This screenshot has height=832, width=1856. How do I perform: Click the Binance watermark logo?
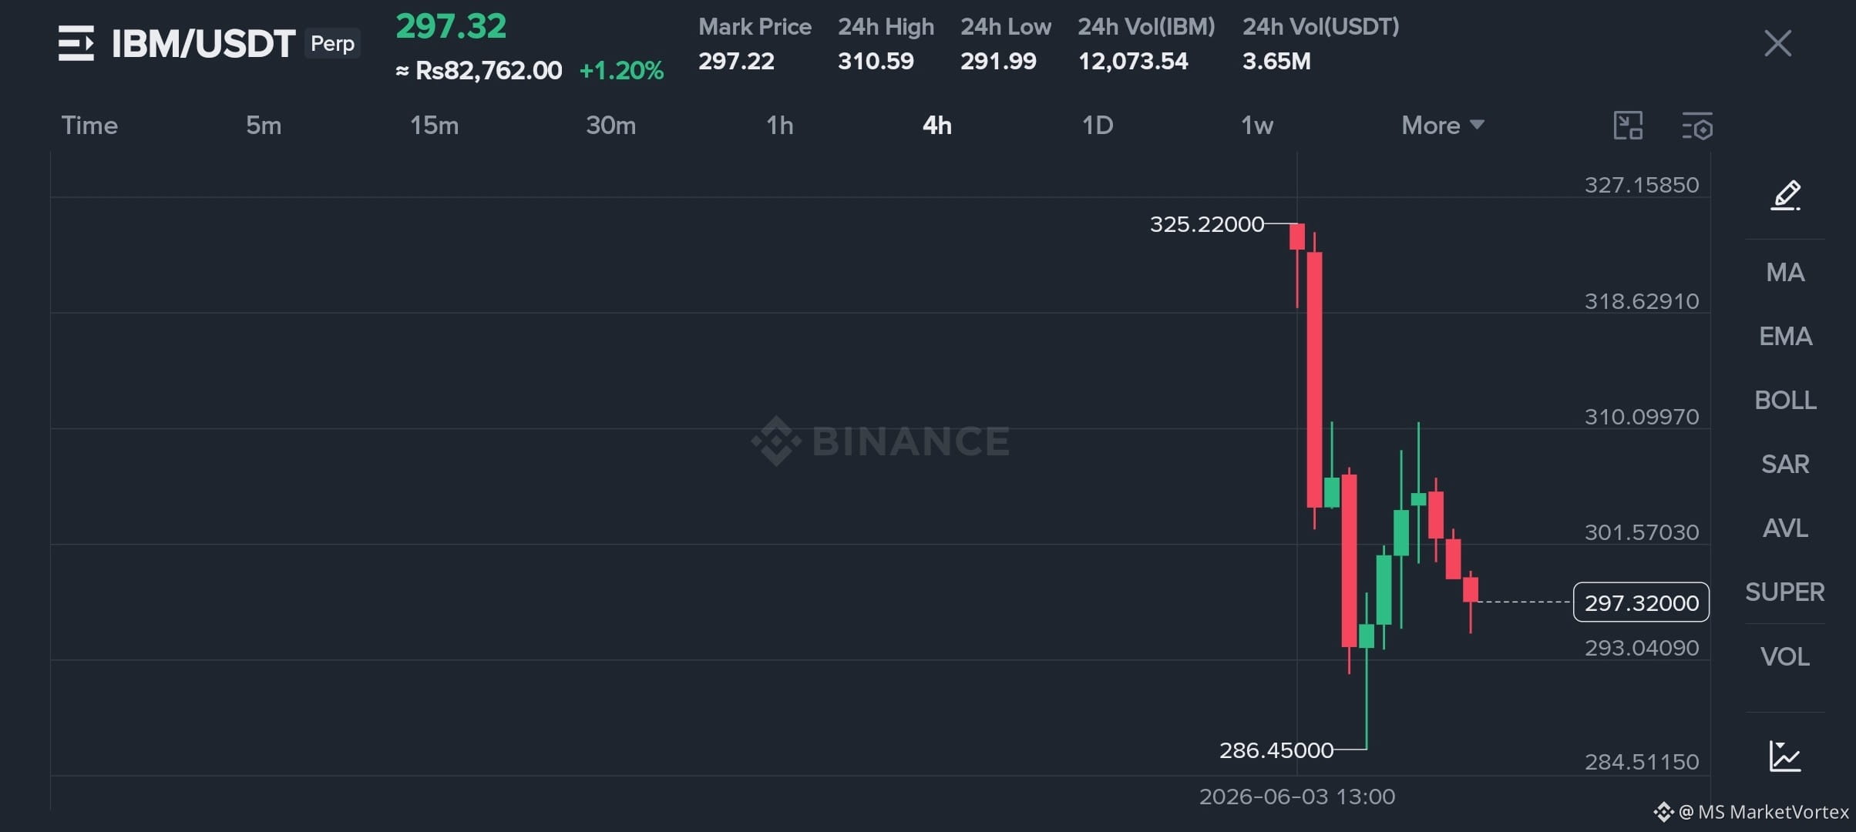tap(880, 441)
